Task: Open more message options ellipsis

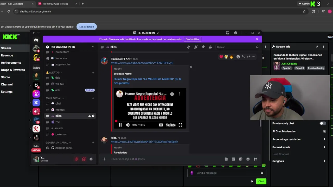Action: 253,57
